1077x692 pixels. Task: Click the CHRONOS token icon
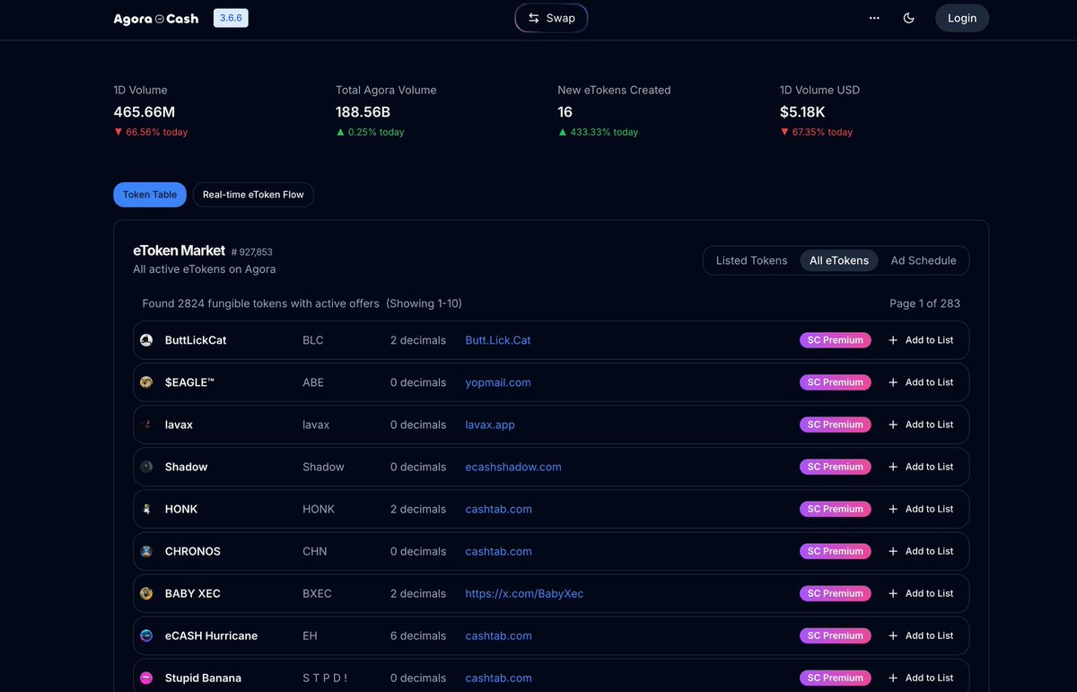(146, 551)
